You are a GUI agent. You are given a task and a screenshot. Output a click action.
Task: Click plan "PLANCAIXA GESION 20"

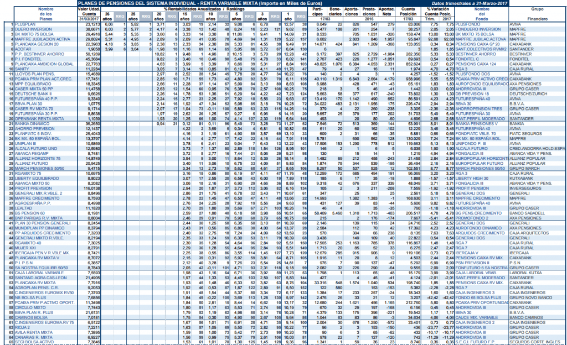click(37, 44)
